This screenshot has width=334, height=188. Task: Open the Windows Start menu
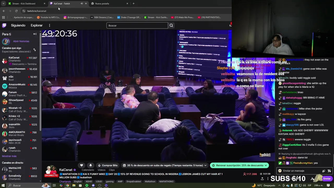[3, 185]
